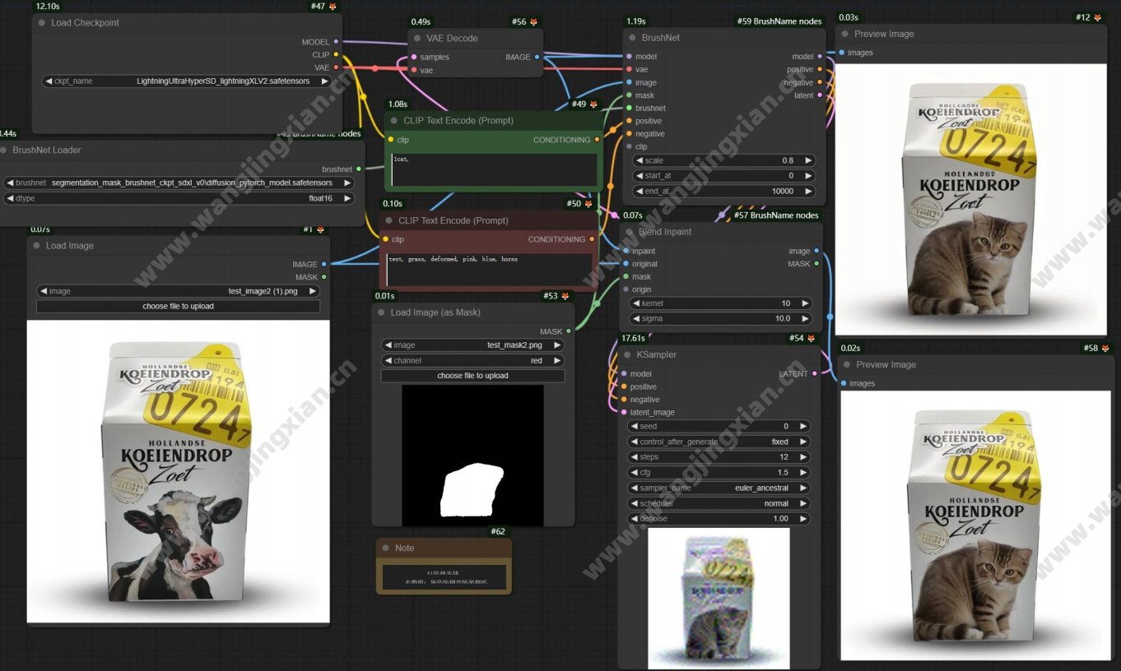Click the samples input port on VAE Decode
The width and height of the screenshot is (1121, 671).
413,58
